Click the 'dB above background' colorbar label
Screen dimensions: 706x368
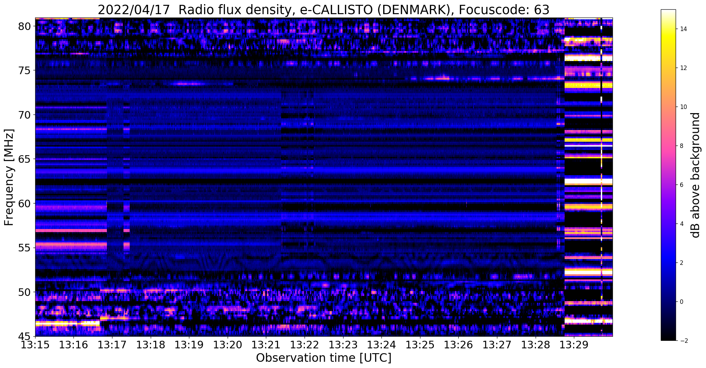click(x=696, y=175)
